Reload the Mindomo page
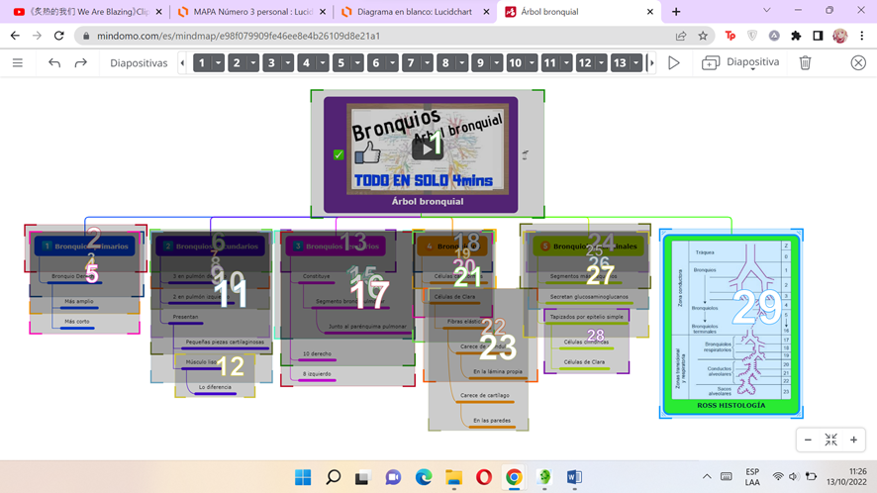The width and height of the screenshot is (877, 493). coord(58,36)
